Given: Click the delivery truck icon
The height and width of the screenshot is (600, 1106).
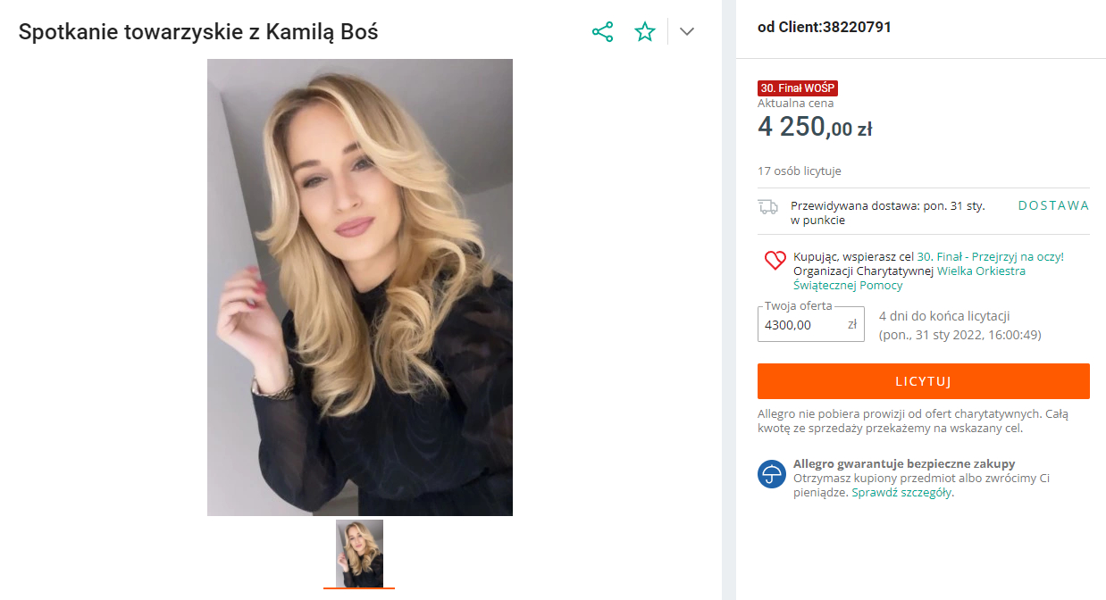Looking at the screenshot, I should (x=767, y=207).
